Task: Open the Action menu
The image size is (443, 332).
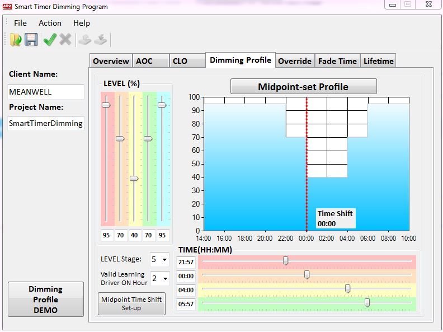Action: [50, 23]
